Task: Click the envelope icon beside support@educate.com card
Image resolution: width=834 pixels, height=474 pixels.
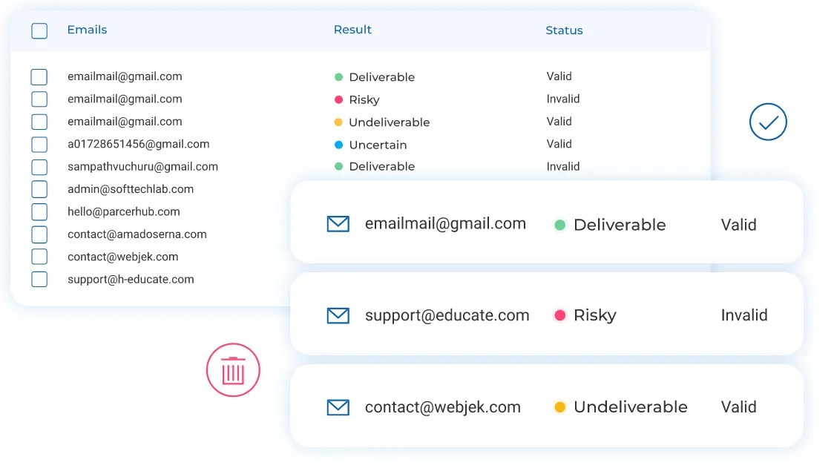Action: point(338,315)
